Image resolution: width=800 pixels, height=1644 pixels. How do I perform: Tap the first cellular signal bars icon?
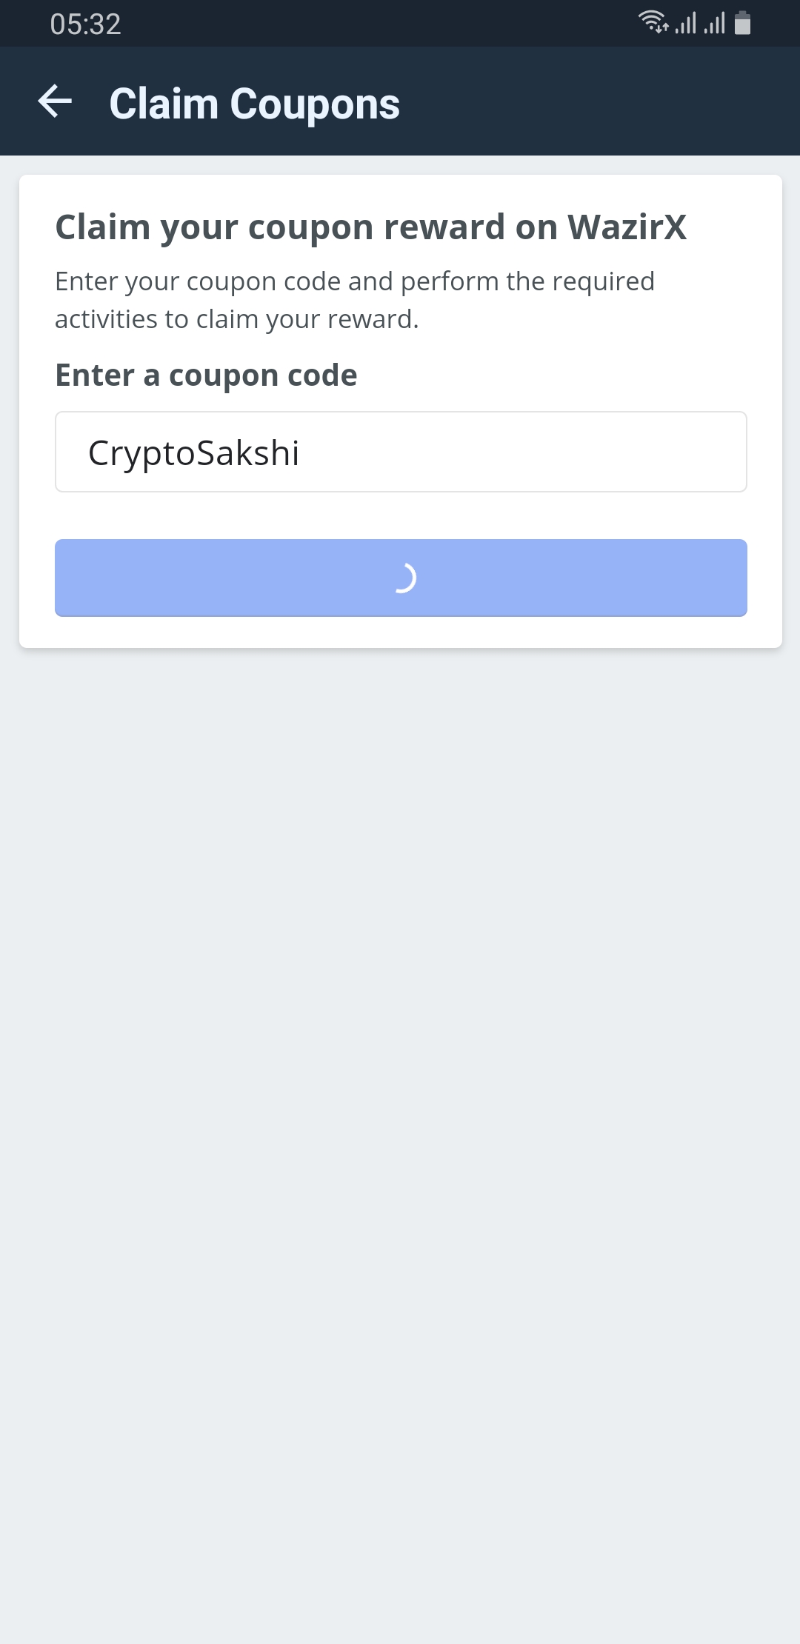click(686, 23)
